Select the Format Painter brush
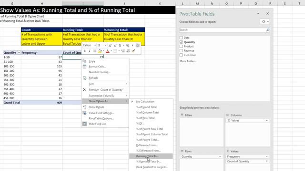This screenshot has width=305, height=171. coord(133,51)
